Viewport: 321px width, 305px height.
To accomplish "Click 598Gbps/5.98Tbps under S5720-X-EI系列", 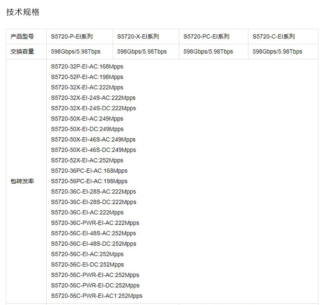I will 142,51.
